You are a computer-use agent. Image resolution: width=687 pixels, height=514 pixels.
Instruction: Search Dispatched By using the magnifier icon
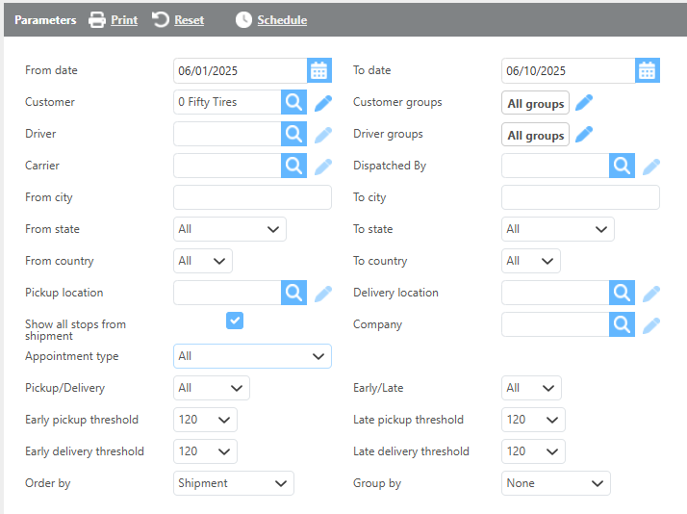click(x=622, y=166)
